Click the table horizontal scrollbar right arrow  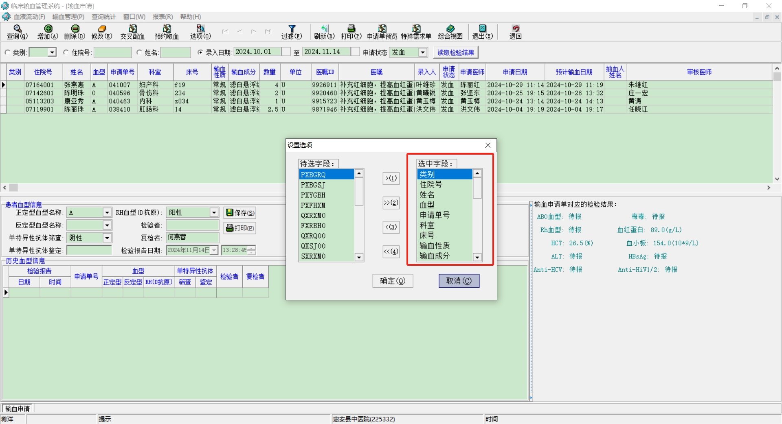[x=769, y=188]
